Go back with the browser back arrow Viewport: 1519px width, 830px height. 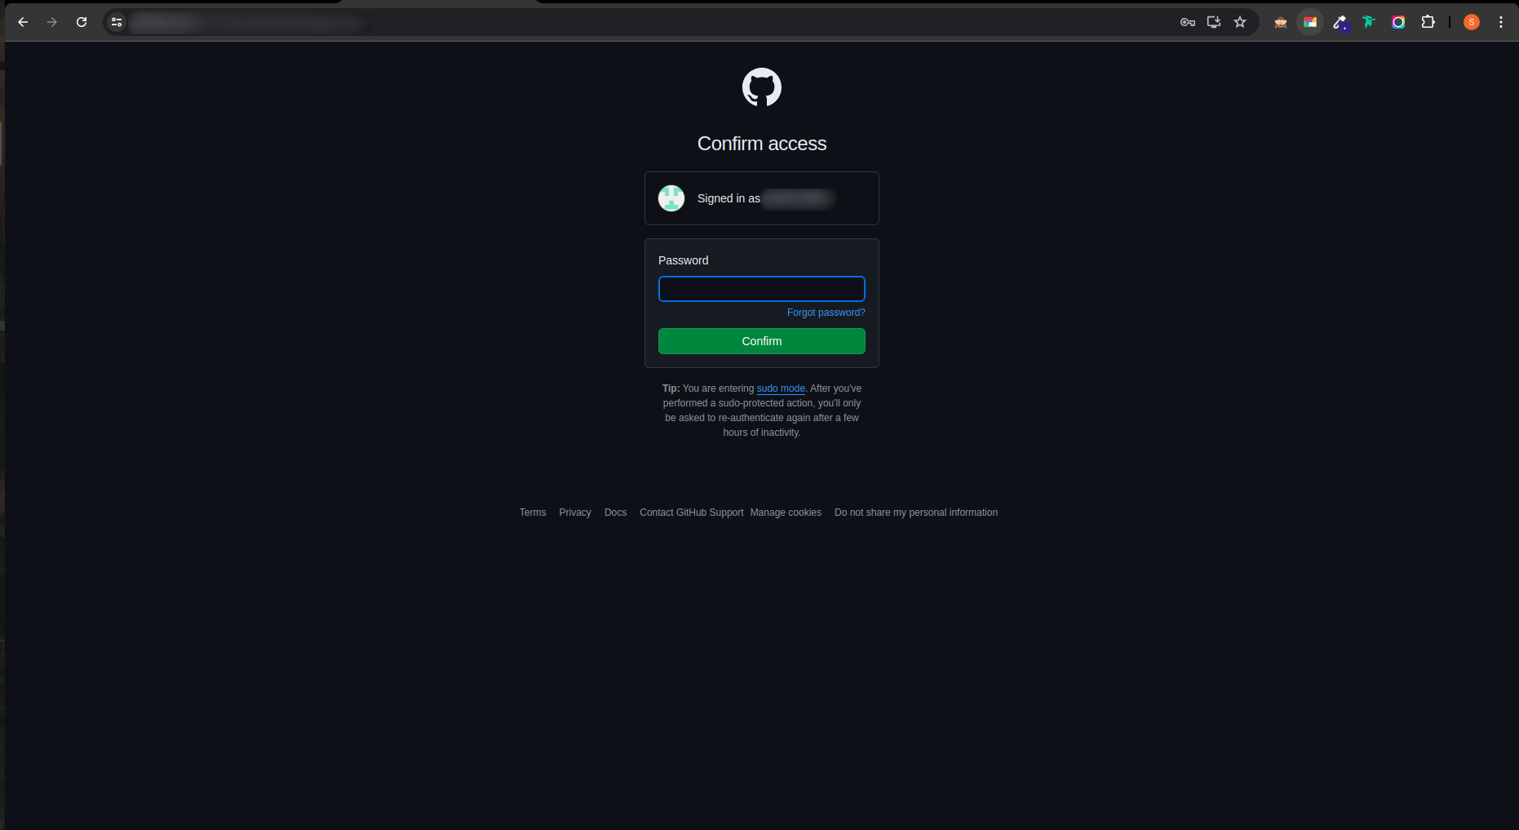(x=23, y=22)
